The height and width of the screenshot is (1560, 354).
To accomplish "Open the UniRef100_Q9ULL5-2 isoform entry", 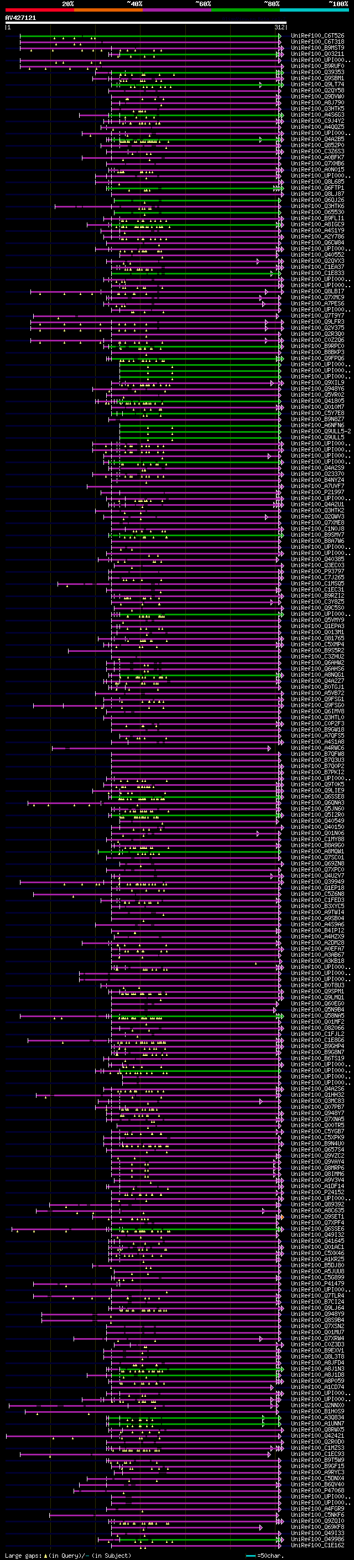I will pyautogui.click(x=321, y=432).
